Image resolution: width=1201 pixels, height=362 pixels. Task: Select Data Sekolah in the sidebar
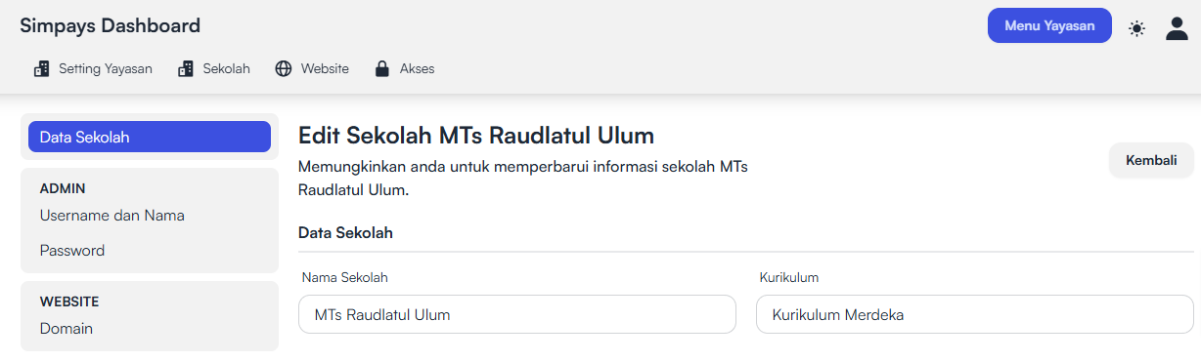[x=150, y=137]
